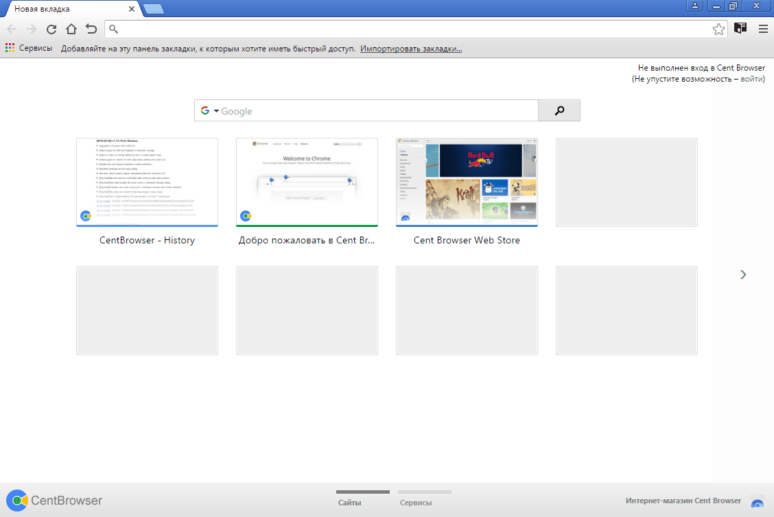The image size is (774, 517).
Task: Click the extension icon beside the star
Action: click(x=740, y=28)
